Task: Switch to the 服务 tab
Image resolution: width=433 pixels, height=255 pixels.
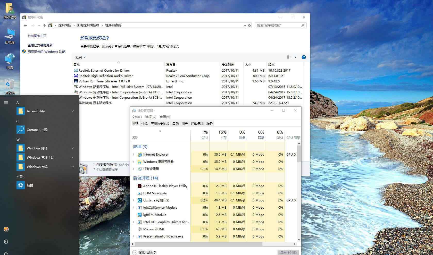Action: 210,123
